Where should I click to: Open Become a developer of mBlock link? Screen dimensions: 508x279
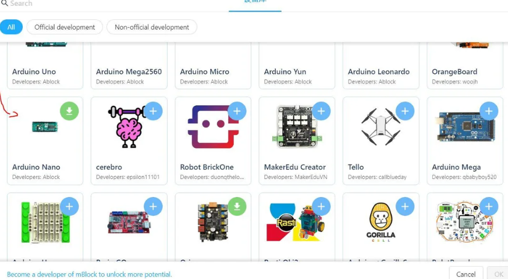(x=90, y=274)
